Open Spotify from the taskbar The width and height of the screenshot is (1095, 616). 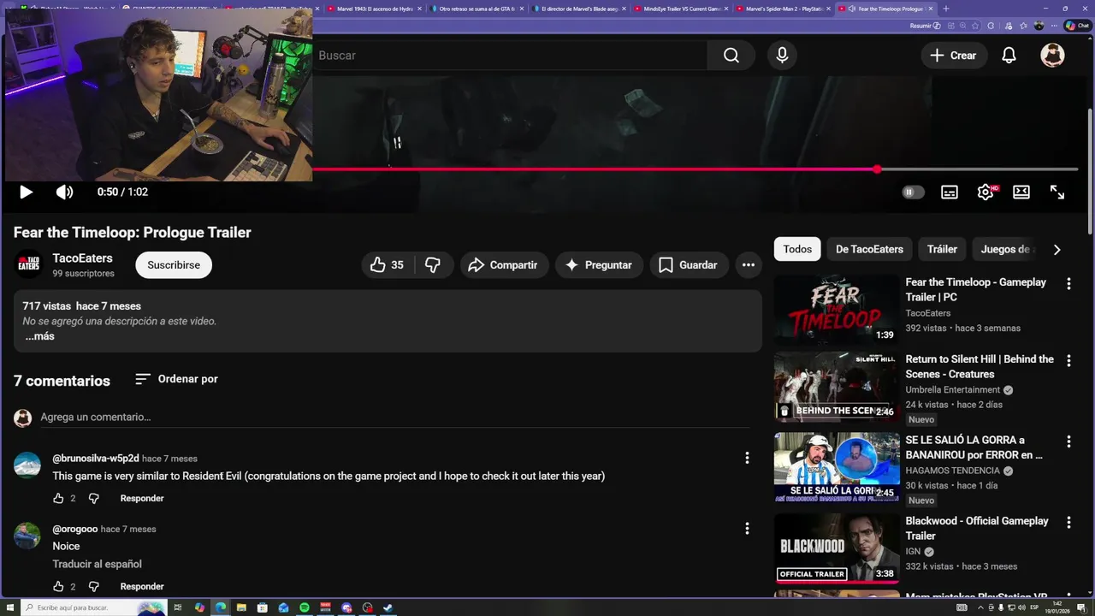click(305, 607)
